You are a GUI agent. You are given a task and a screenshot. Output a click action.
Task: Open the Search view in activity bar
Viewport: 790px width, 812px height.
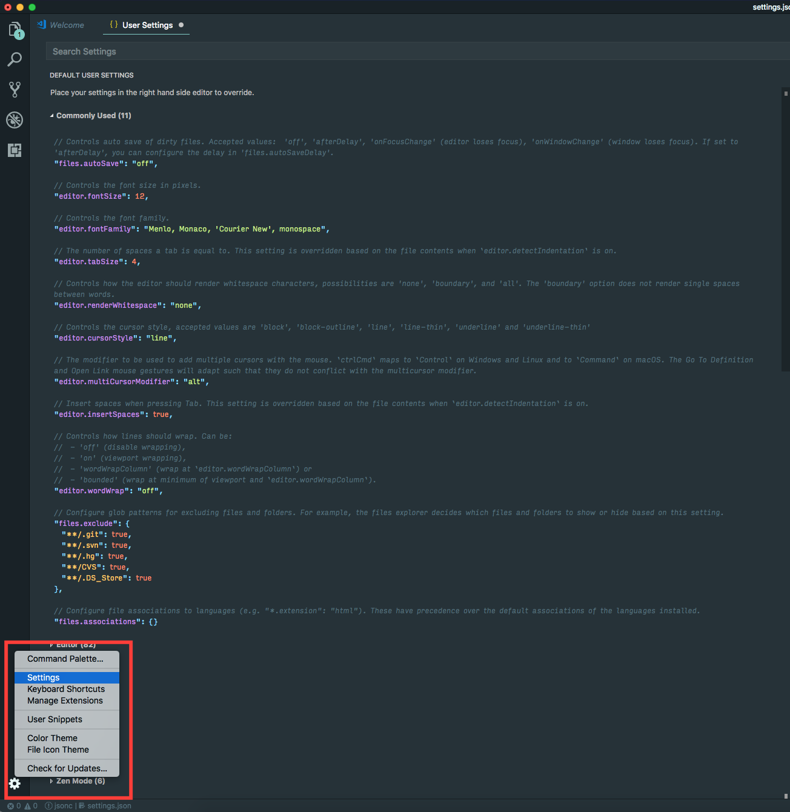[15, 59]
